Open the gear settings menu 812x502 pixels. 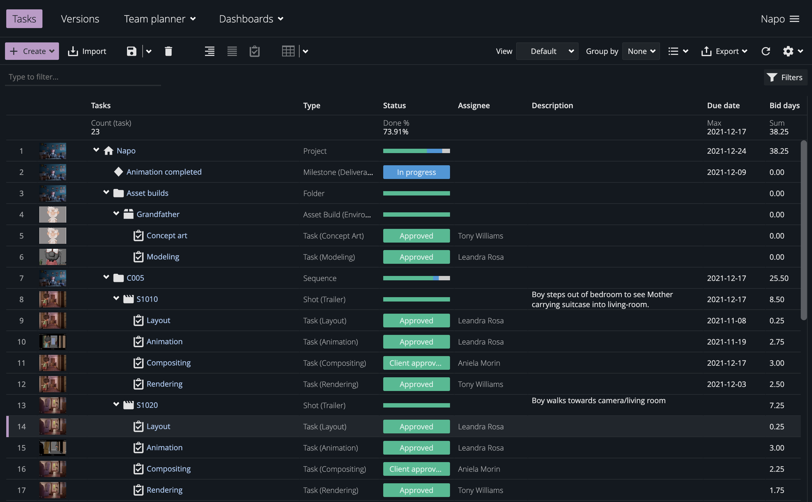792,51
